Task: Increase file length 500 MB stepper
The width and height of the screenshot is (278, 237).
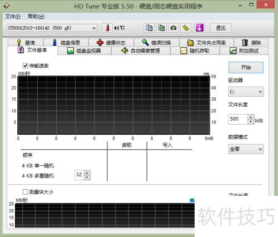Action: [251, 117]
